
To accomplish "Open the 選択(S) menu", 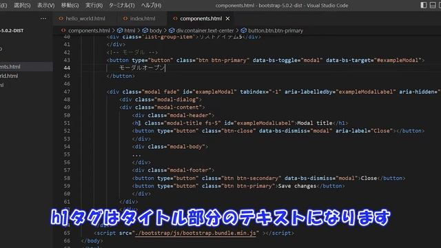I will click(x=22, y=6).
